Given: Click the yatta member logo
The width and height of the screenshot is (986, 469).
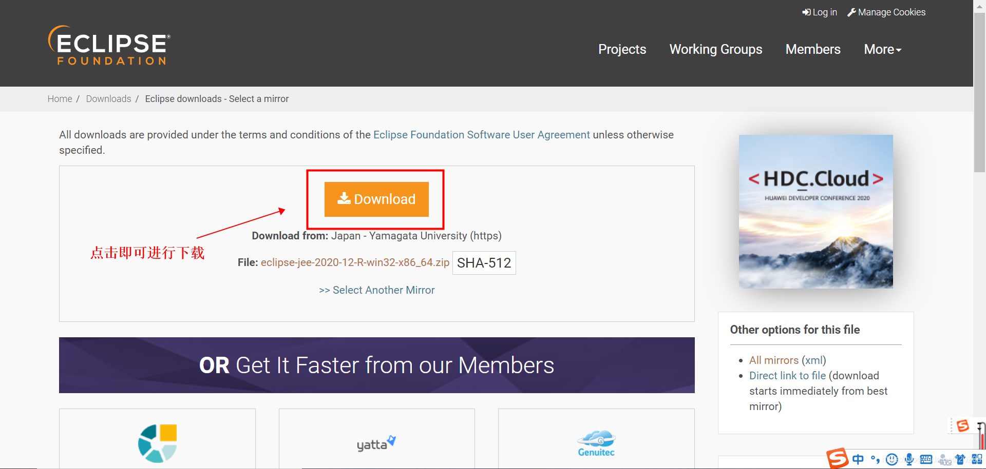Looking at the screenshot, I should pyautogui.click(x=376, y=443).
